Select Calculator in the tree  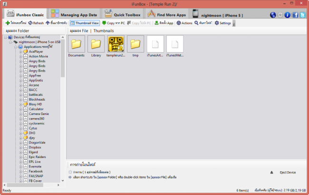[x=36, y=109]
